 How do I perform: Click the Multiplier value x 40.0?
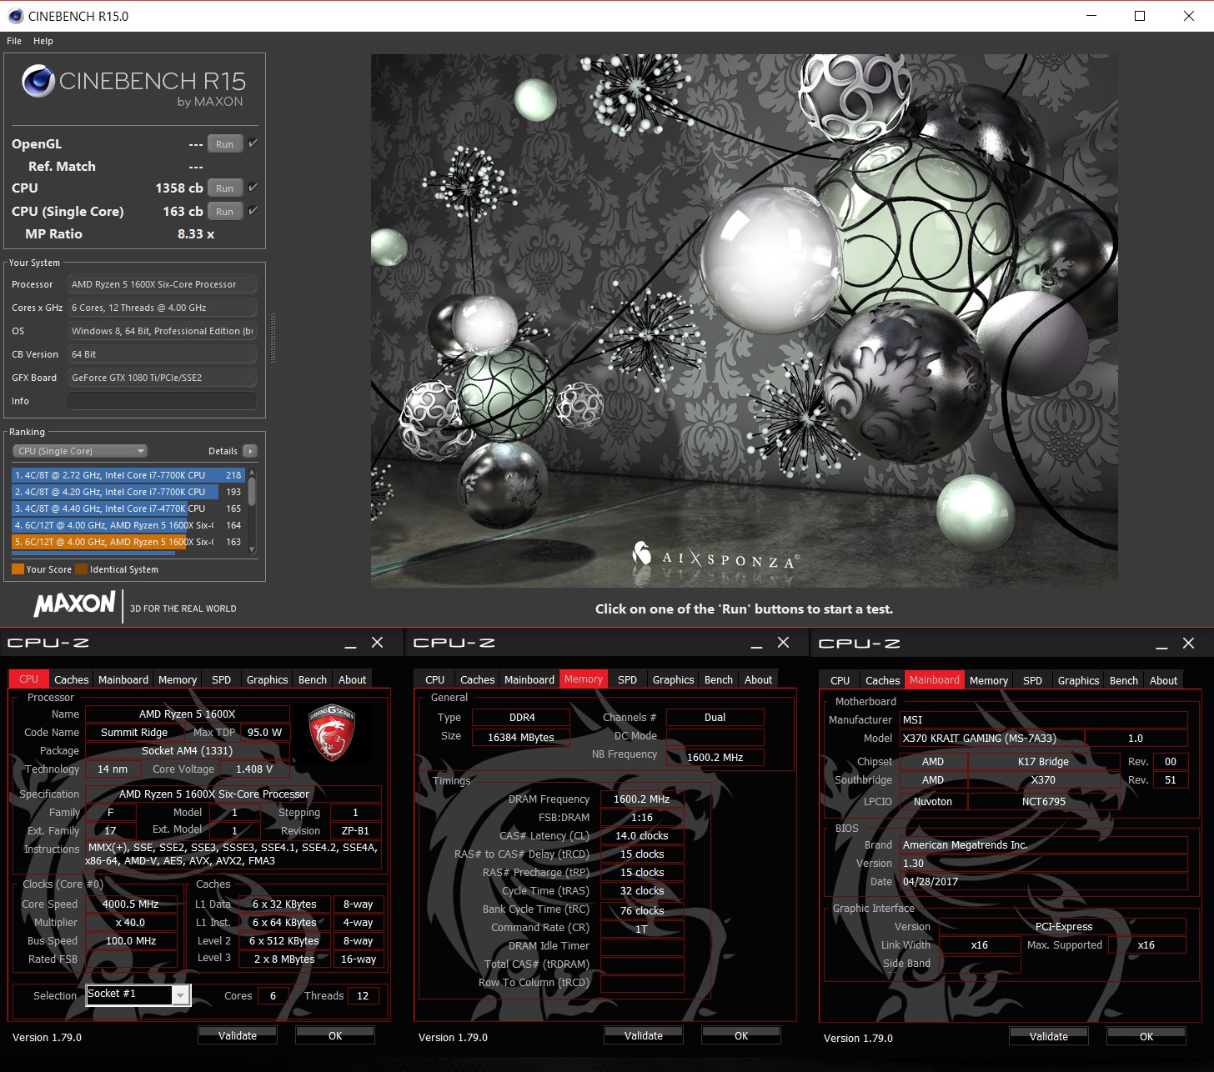[131, 923]
